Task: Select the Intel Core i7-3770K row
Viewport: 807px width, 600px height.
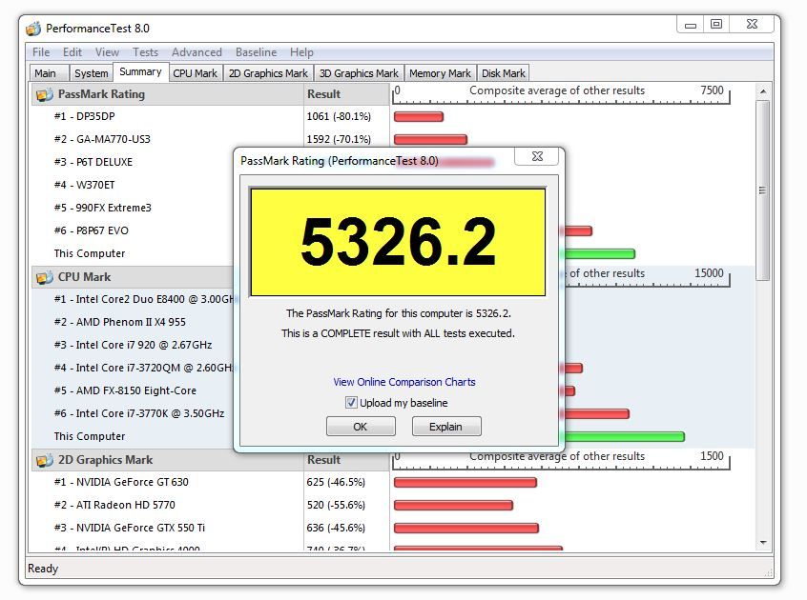Action: pos(139,413)
